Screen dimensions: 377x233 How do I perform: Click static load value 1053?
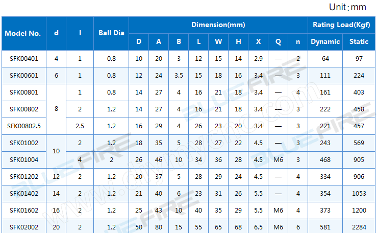[x=359, y=193]
